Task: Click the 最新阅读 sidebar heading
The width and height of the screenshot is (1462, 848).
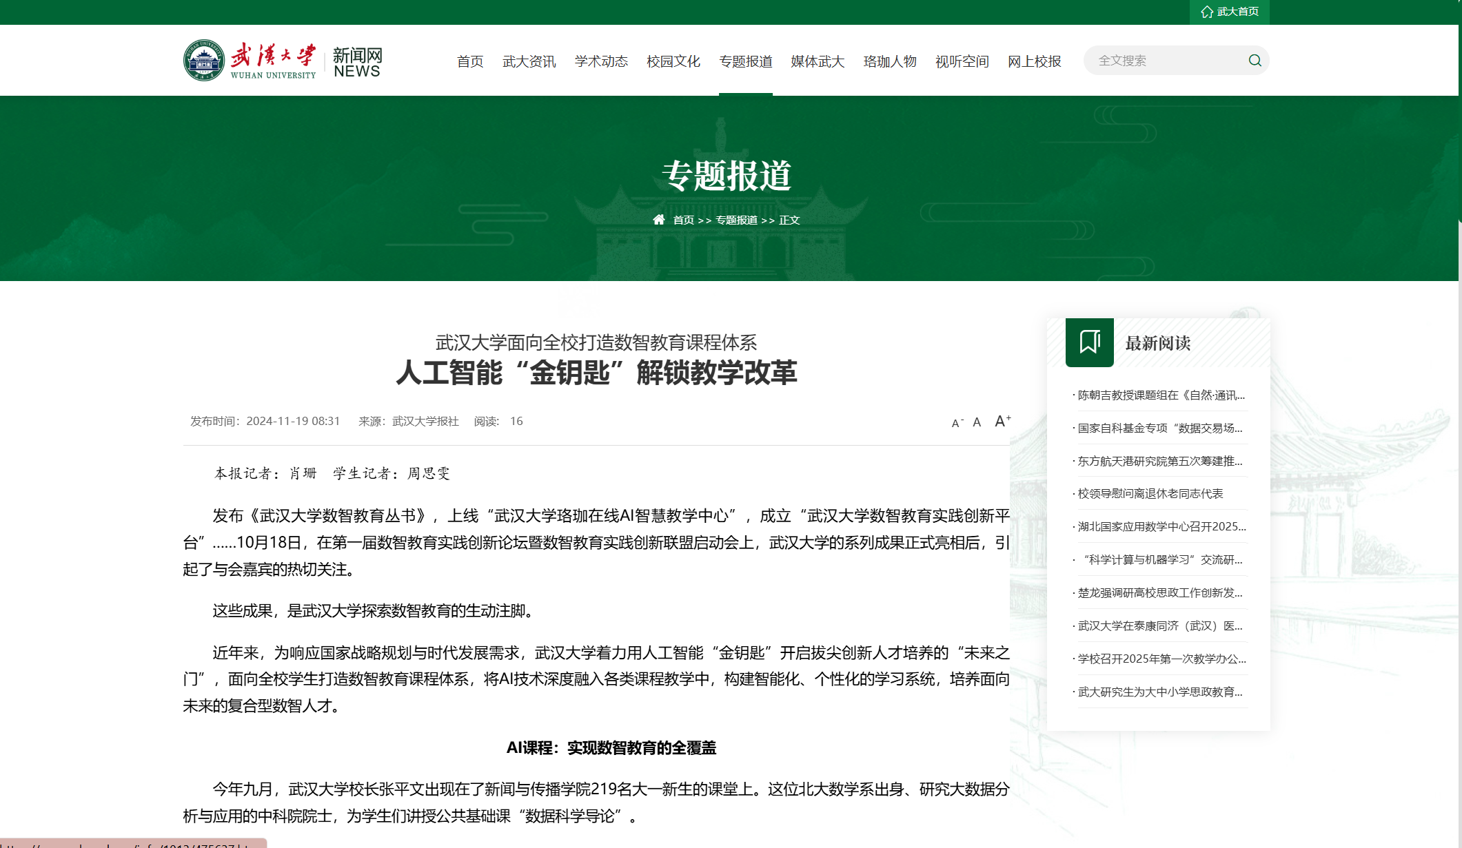Action: tap(1158, 343)
